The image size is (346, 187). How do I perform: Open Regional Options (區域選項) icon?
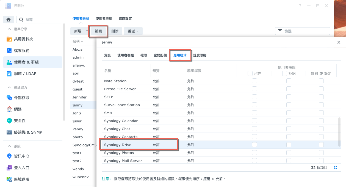[x=9, y=179]
